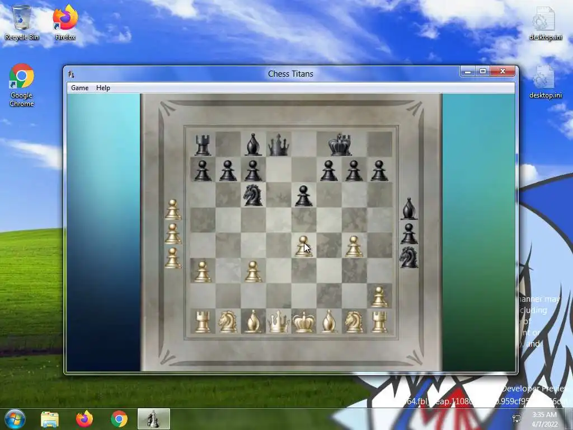Select the black knight on c6
573x430 pixels.
(253, 195)
